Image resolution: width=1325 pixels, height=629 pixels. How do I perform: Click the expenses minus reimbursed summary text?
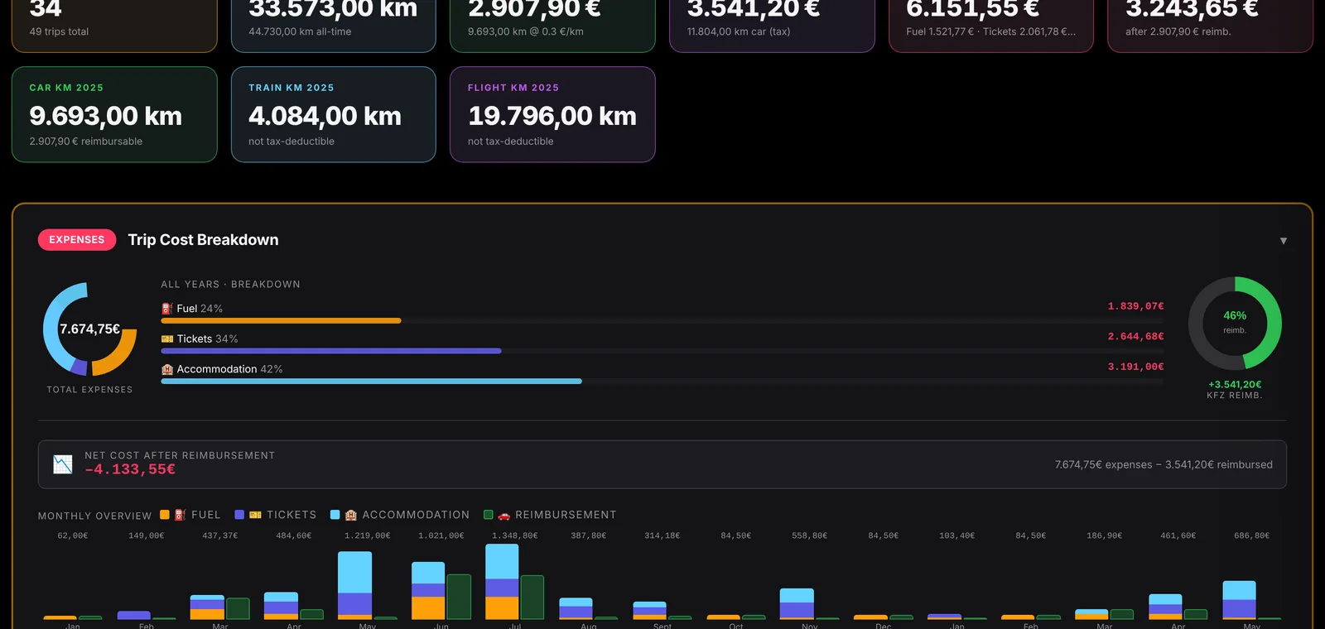(1164, 465)
